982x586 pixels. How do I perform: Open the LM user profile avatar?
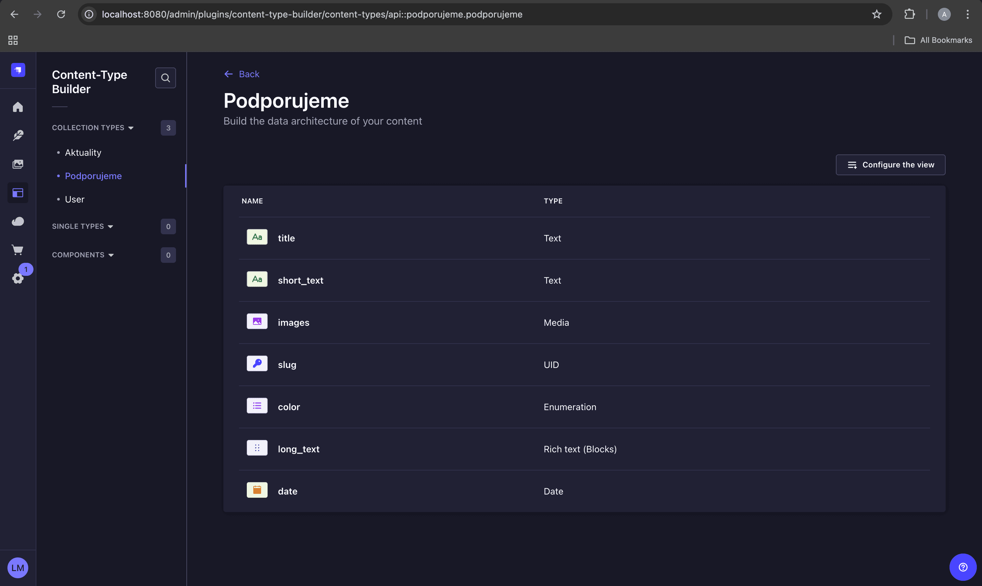click(18, 568)
